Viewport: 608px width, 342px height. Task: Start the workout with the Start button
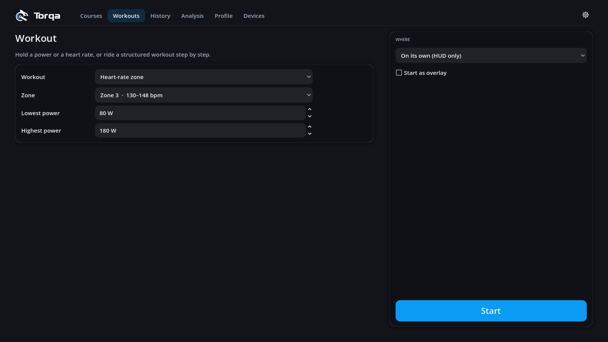[491, 311]
